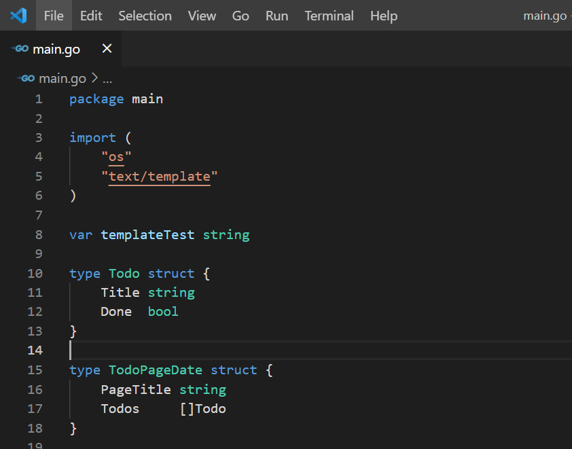572x449 pixels.
Task: Open the Help menu
Action: (x=384, y=16)
